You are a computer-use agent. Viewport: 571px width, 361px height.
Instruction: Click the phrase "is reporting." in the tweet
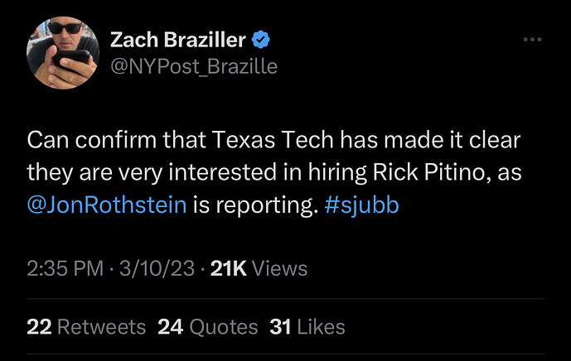tap(255, 205)
